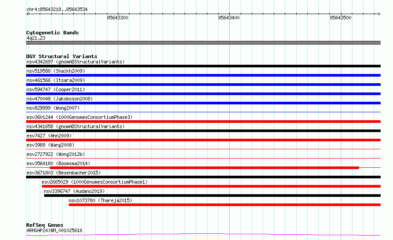The width and height of the screenshot is (393, 240).
Task: Click the red bar of nsv1073780 (Thareja2015)
Action: pyautogui.click(x=225, y=205)
